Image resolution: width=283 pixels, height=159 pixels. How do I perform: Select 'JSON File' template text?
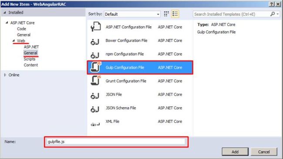click(x=114, y=95)
